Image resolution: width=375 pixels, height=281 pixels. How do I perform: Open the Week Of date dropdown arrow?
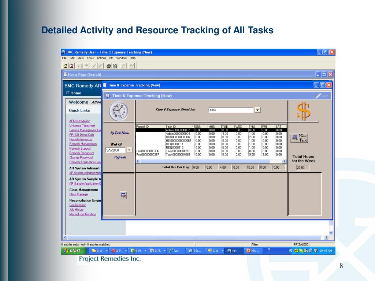click(x=129, y=150)
